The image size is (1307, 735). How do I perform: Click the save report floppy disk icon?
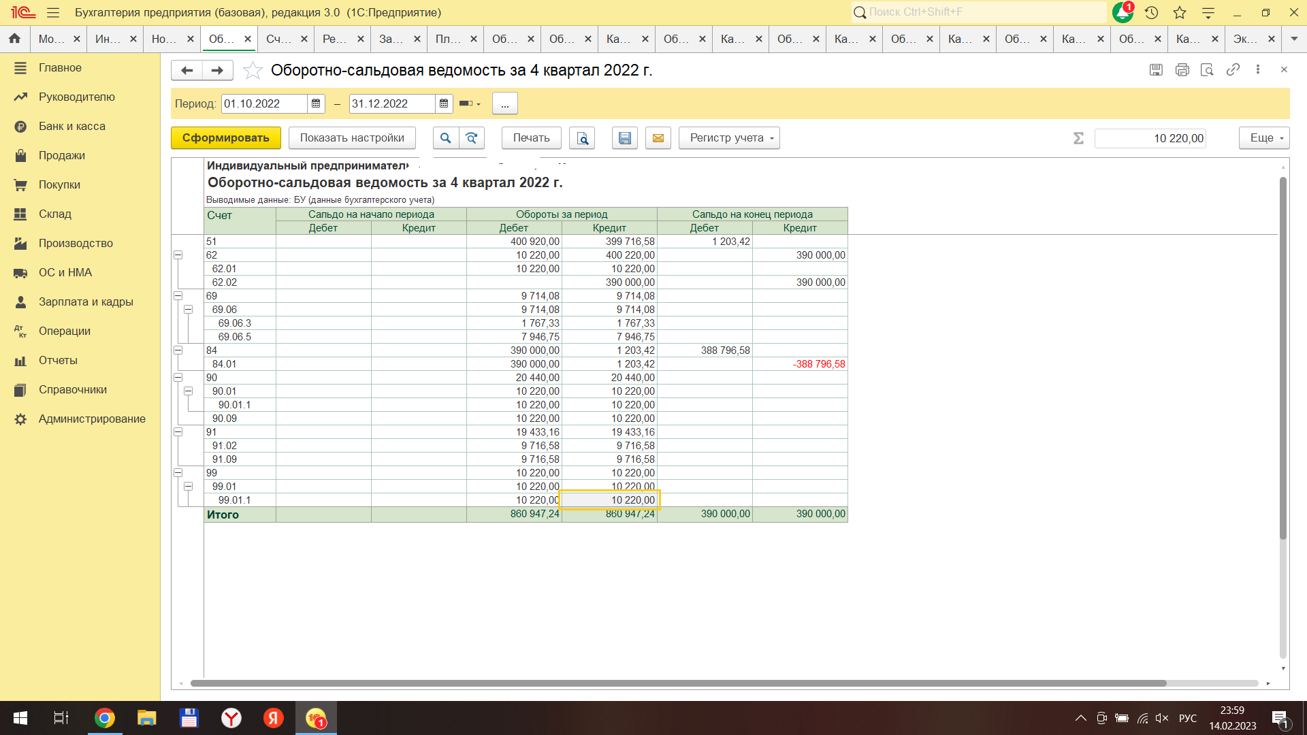point(624,138)
